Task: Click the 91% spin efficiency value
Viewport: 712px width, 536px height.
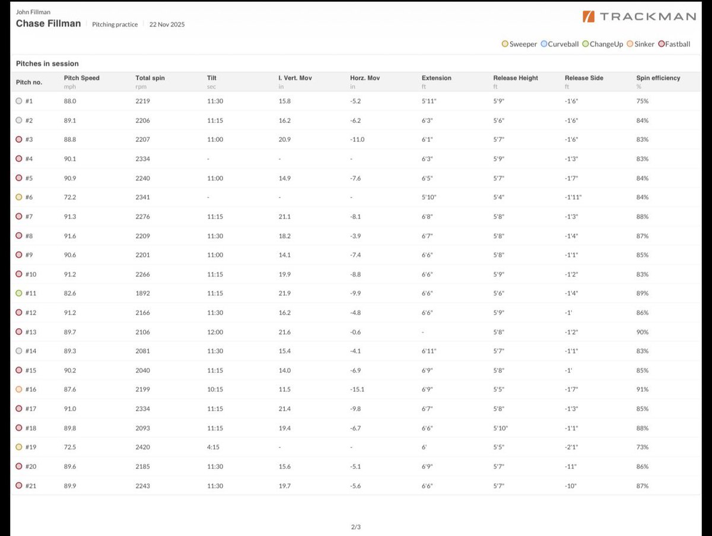Action: pyautogui.click(x=642, y=389)
